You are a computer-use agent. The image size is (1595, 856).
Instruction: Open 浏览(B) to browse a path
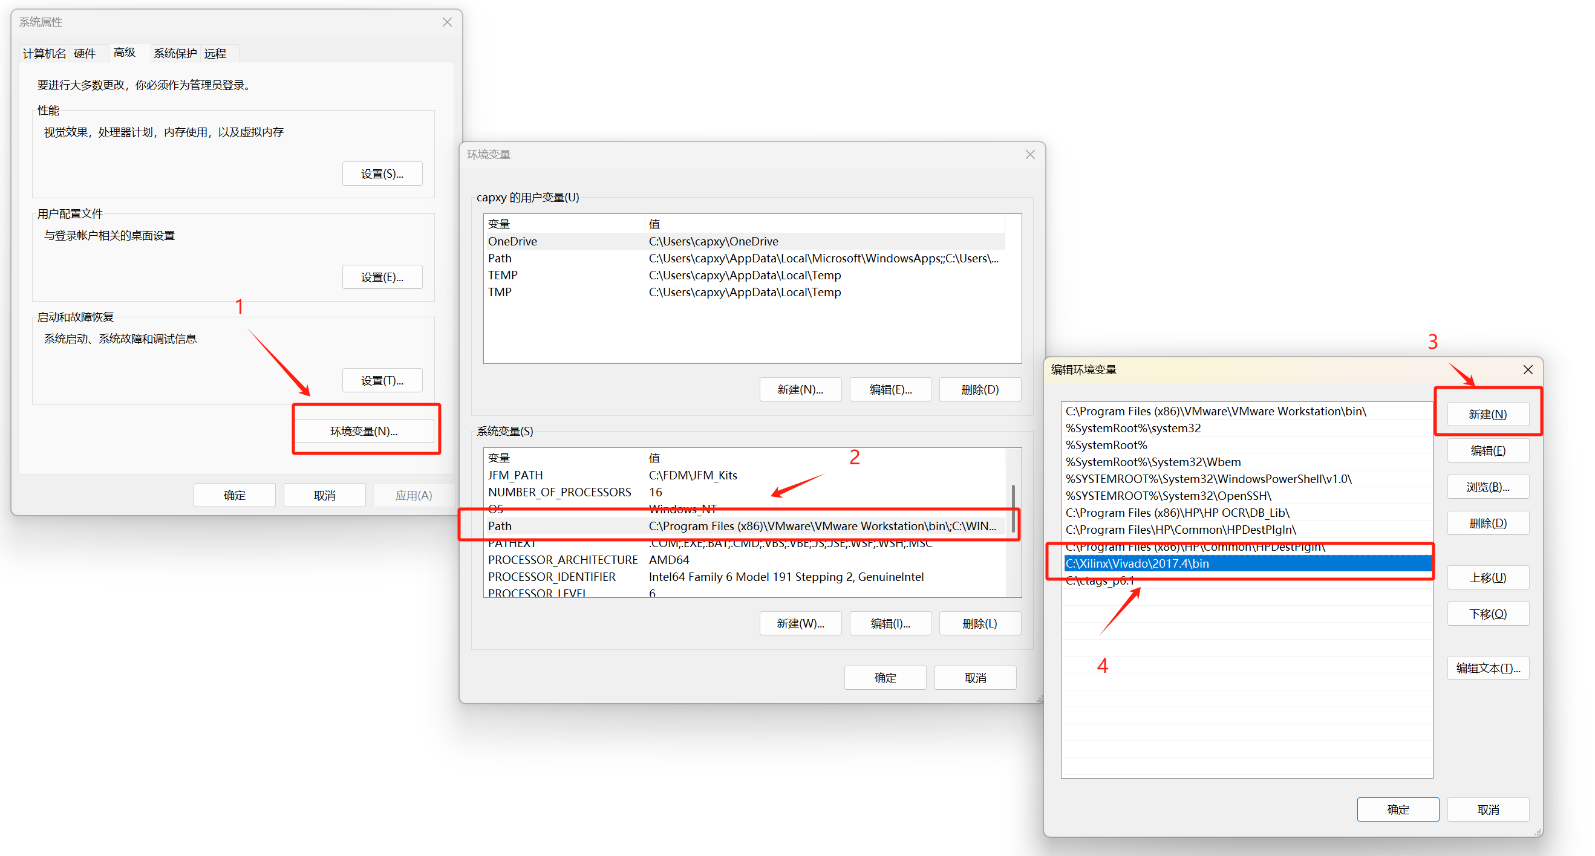(1488, 487)
